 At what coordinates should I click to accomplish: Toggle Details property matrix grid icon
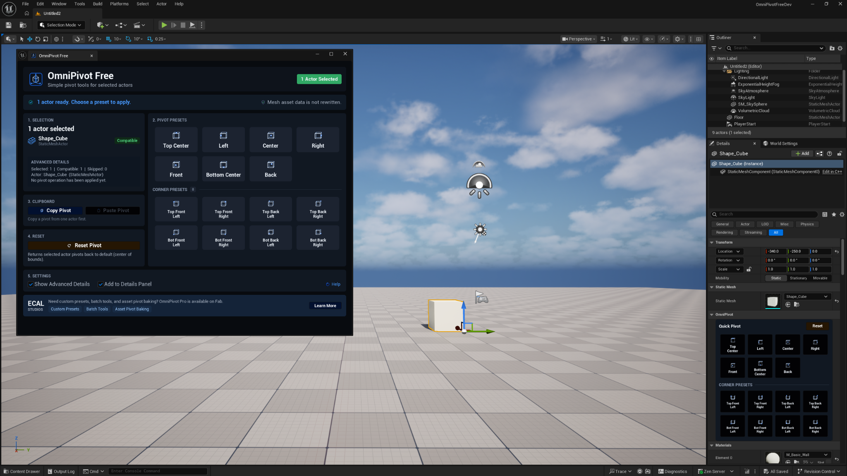[825, 214]
